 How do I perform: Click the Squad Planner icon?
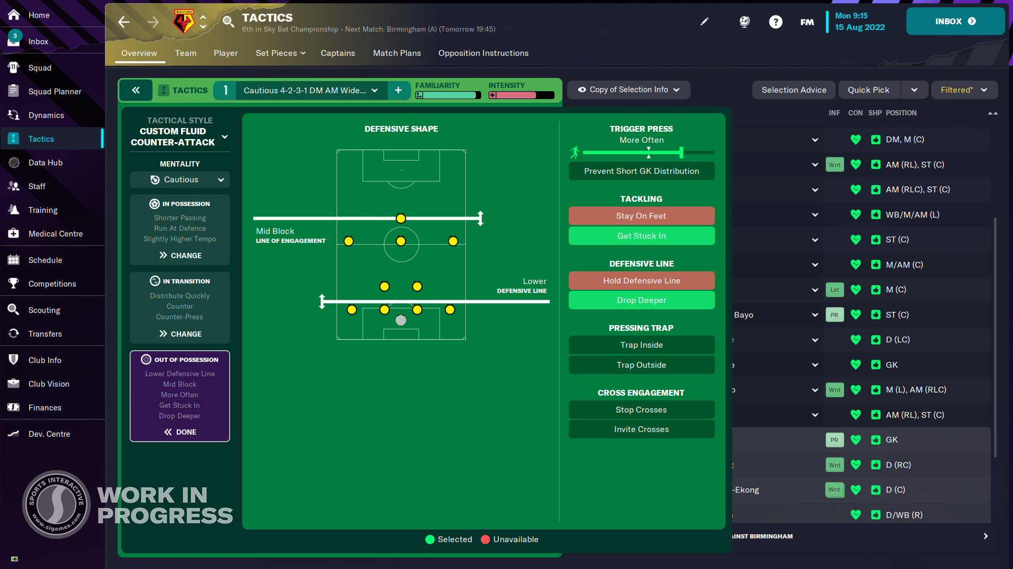point(14,91)
